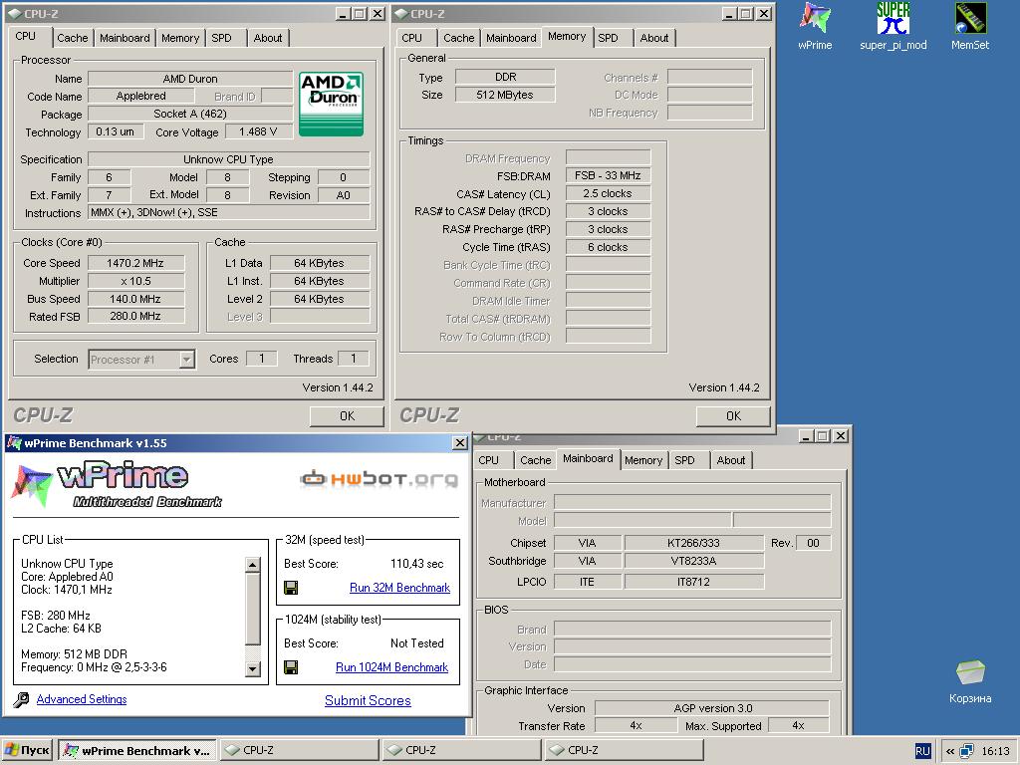Open the Корзина recycle bin icon
The image size is (1020, 765).
970,681
